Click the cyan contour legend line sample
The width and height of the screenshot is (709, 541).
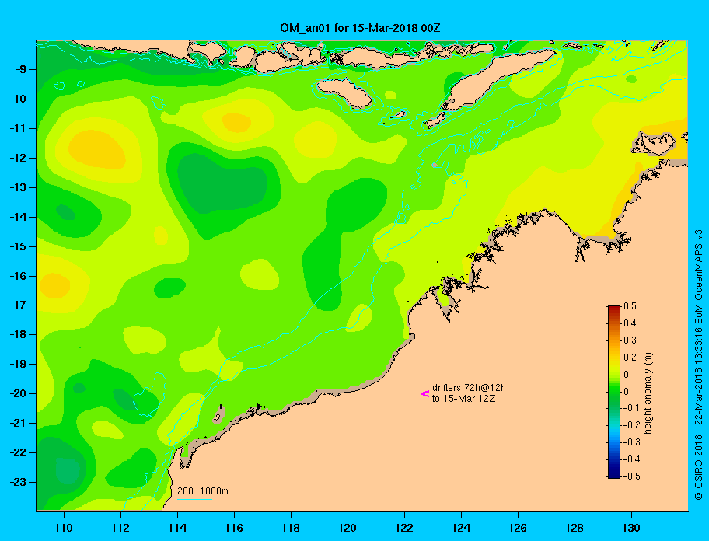194,499
